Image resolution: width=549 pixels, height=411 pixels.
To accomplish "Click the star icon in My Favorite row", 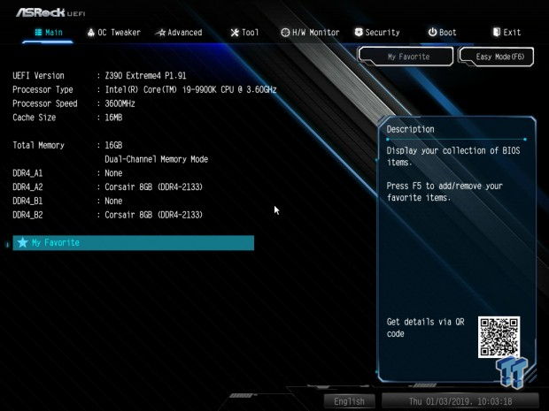I will (x=23, y=242).
